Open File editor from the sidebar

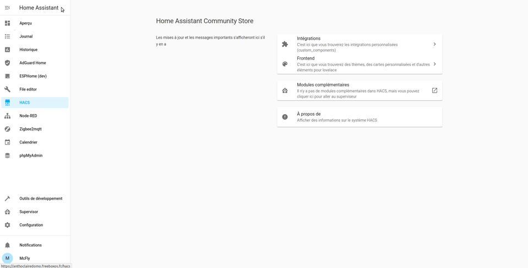point(35,89)
